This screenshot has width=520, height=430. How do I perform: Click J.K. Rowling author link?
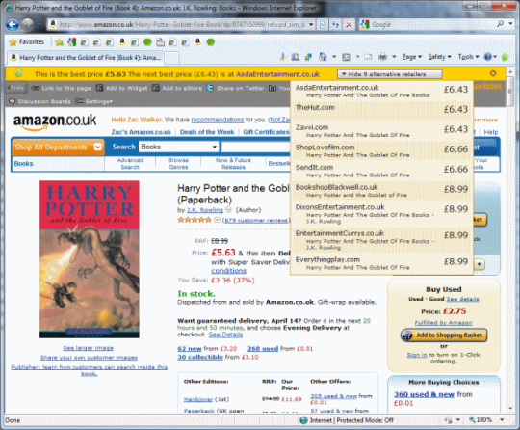(205, 210)
